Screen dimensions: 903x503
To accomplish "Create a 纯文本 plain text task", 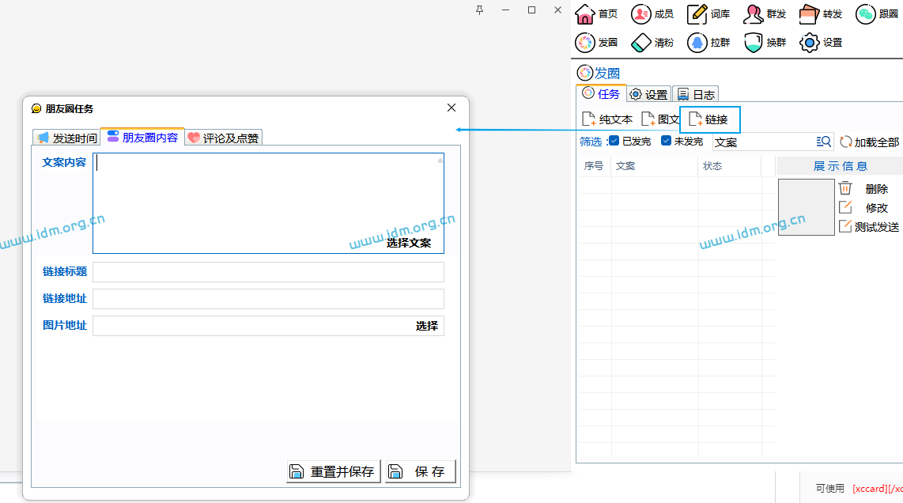I will coord(607,119).
